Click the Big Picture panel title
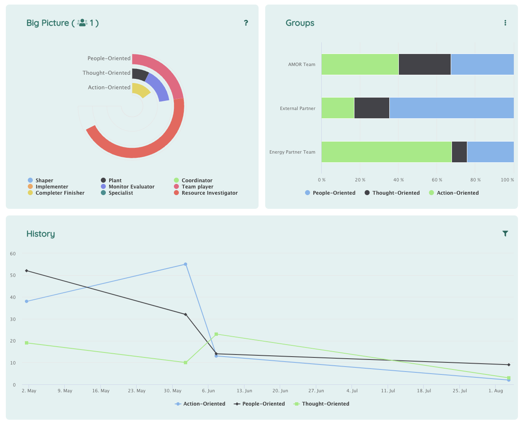Screen dimensions: 525x428 click(62, 23)
